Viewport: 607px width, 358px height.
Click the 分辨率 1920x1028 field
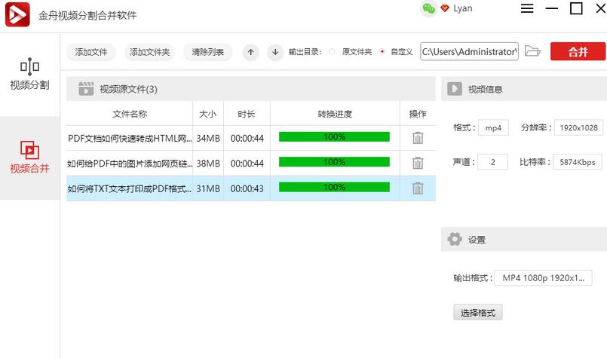pyautogui.click(x=578, y=127)
